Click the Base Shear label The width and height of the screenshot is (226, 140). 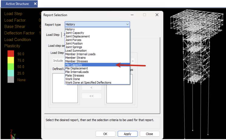click(15, 26)
